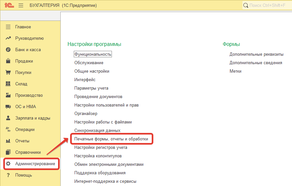This screenshot has height=186, width=292.
Task: Open Настройка колонтитулов link
Action: point(98,156)
